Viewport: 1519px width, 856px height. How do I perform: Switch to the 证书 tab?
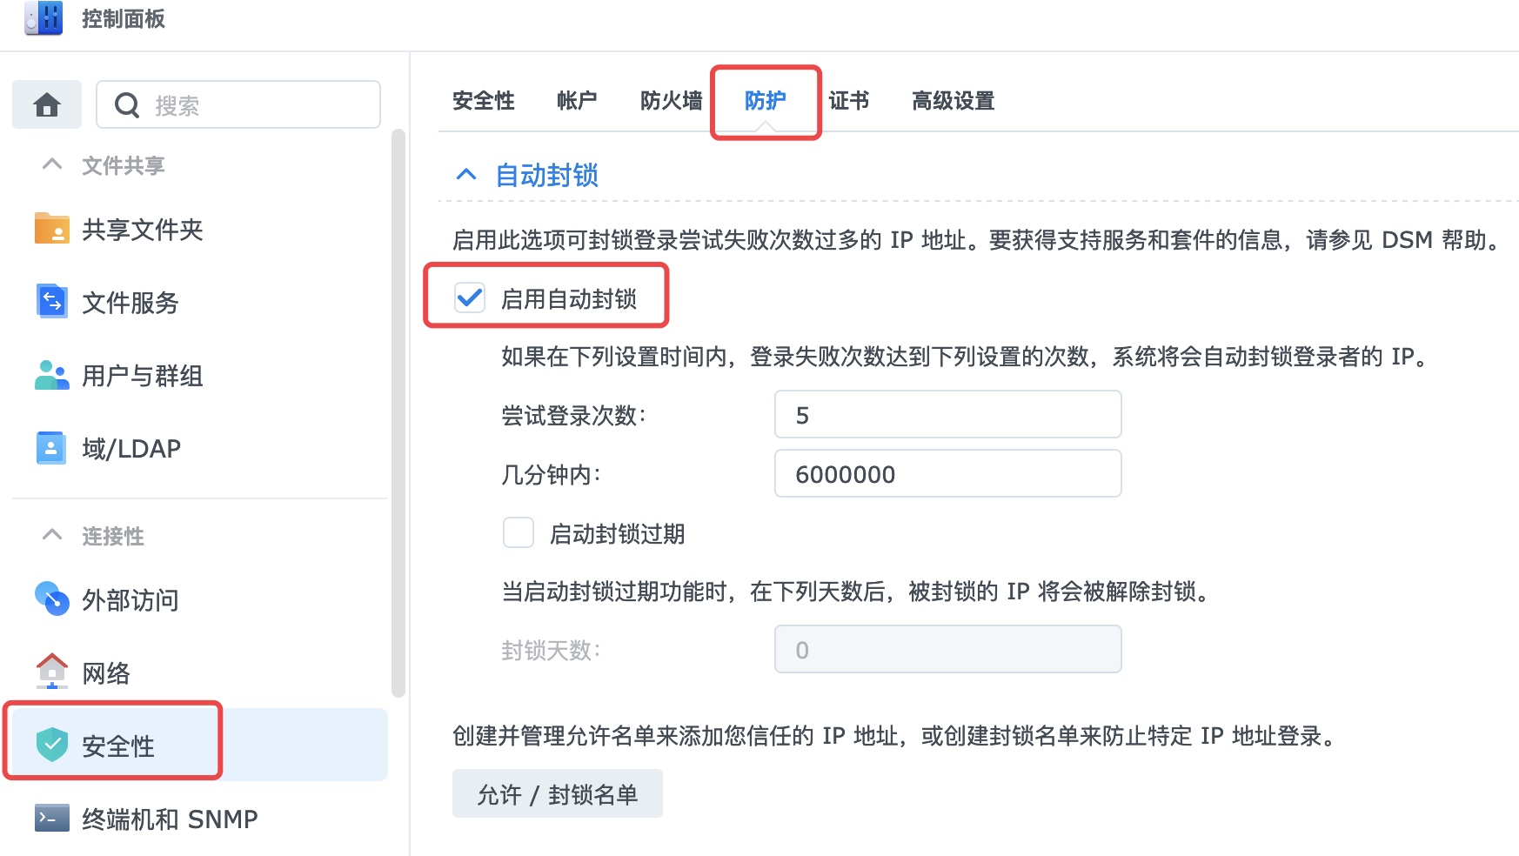click(848, 101)
